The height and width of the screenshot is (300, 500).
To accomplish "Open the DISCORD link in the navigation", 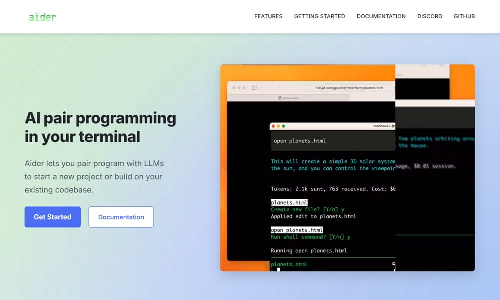I will click(x=429, y=16).
